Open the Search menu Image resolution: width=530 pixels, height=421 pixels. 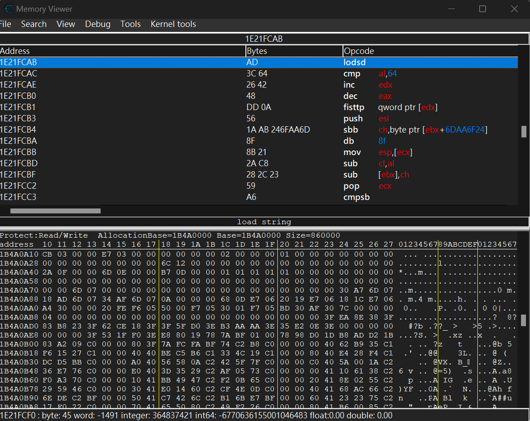(34, 24)
